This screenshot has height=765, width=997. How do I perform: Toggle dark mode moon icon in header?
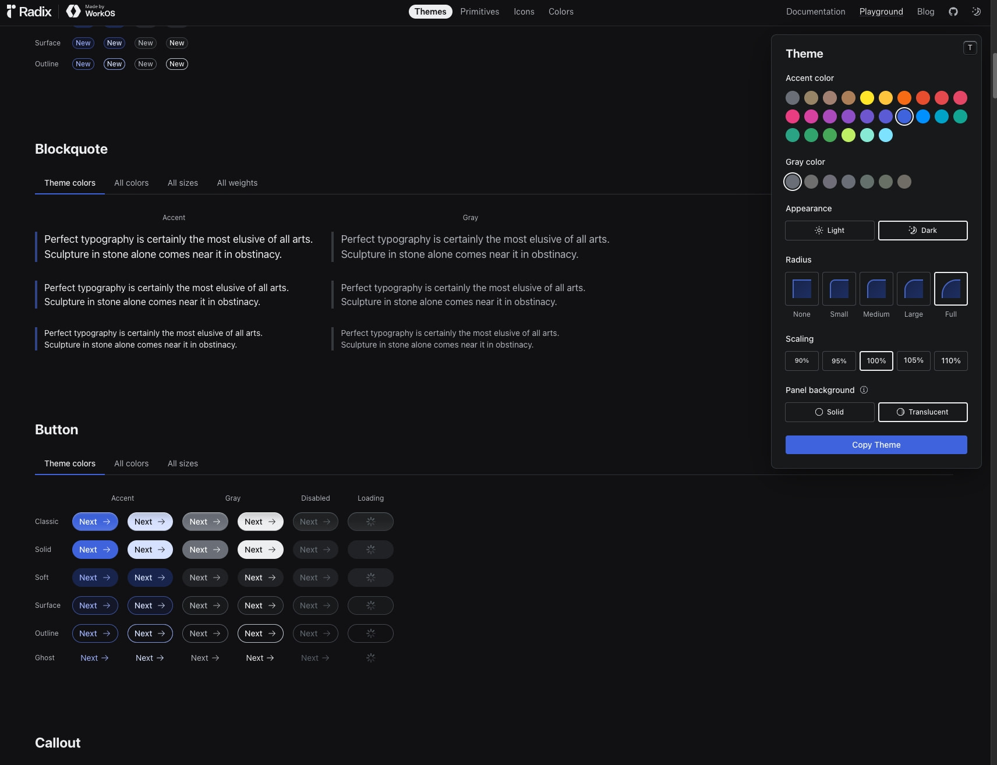[977, 12]
